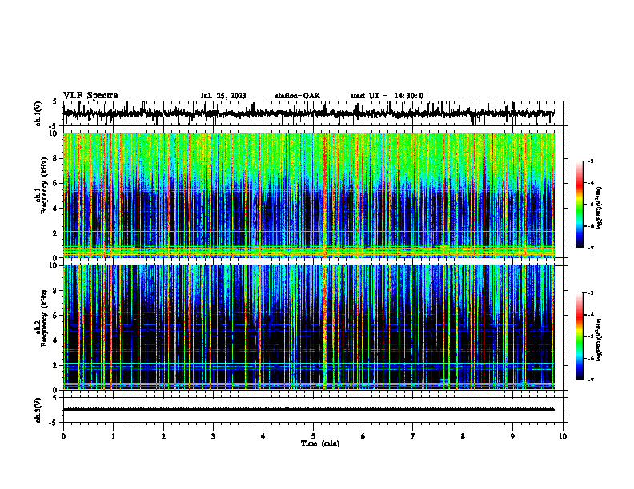Click time axis tick label "8"
This screenshot has width=634, height=489.
(463, 436)
